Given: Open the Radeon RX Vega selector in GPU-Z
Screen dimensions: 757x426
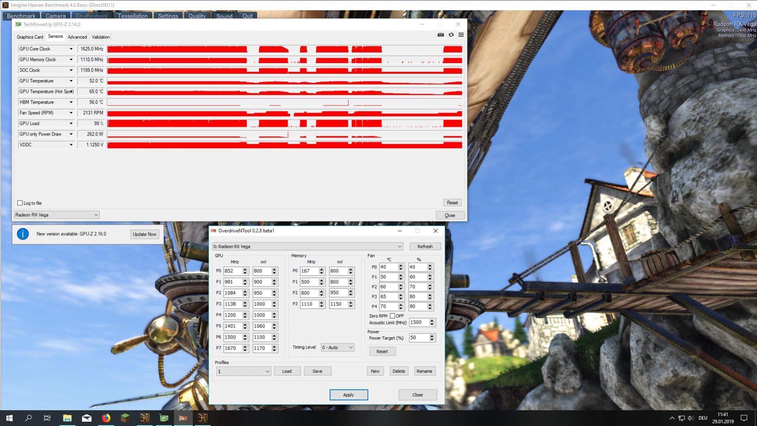Looking at the screenshot, I should (56, 215).
